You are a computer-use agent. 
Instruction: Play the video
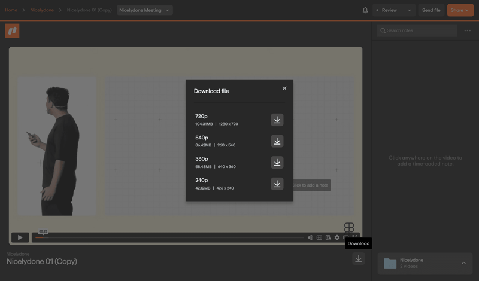(20, 237)
